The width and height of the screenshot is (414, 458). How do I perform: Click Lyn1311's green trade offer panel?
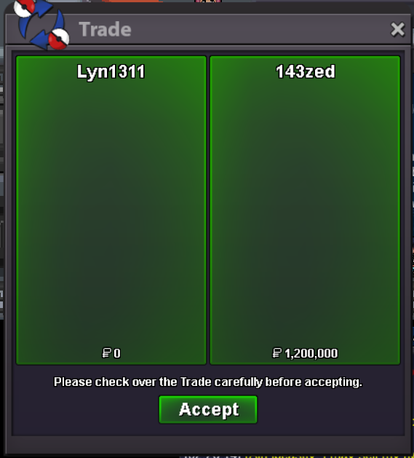[111, 210]
